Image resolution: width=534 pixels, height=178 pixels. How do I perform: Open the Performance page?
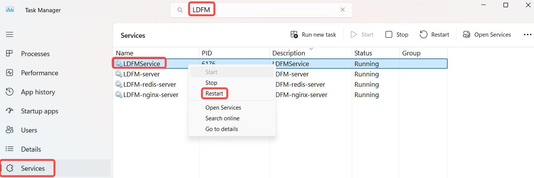click(x=39, y=73)
